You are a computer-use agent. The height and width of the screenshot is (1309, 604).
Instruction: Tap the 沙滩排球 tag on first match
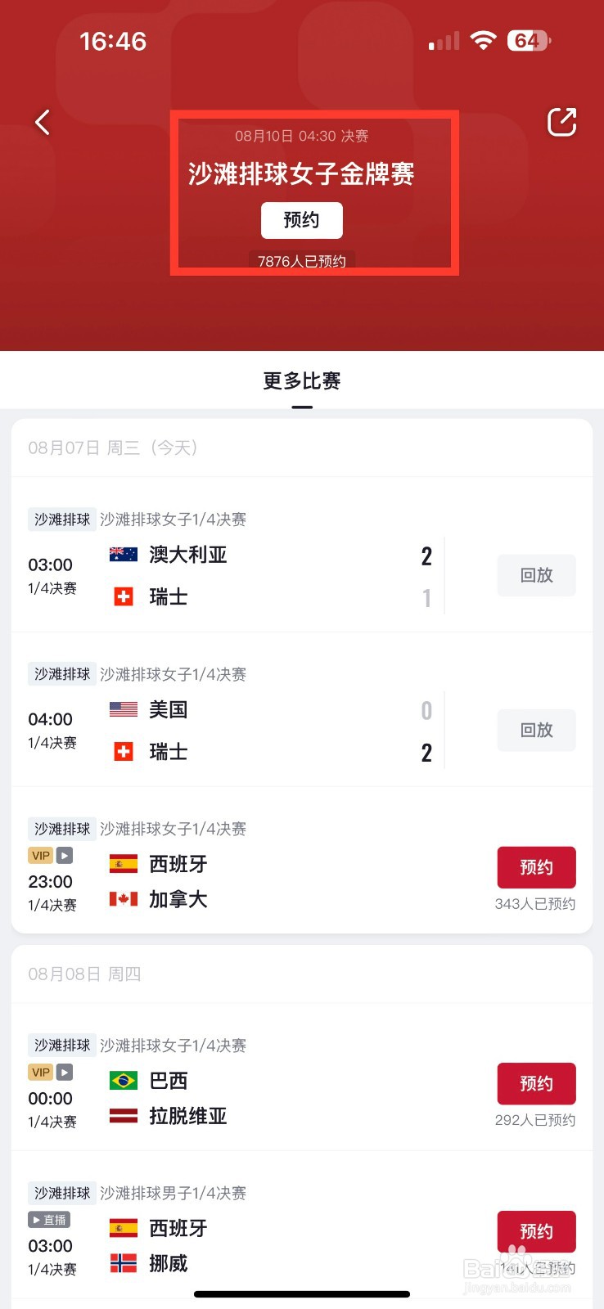click(x=62, y=520)
